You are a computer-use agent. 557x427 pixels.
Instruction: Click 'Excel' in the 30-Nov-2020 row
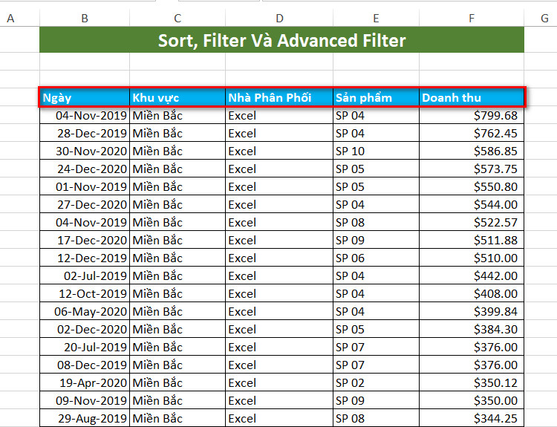pyautogui.click(x=279, y=151)
